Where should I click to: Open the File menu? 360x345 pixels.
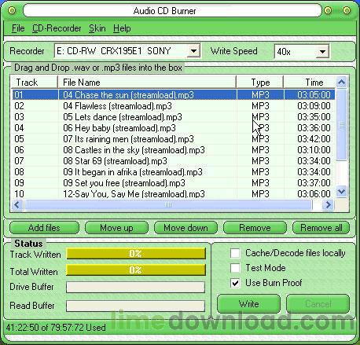tap(18, 28)
